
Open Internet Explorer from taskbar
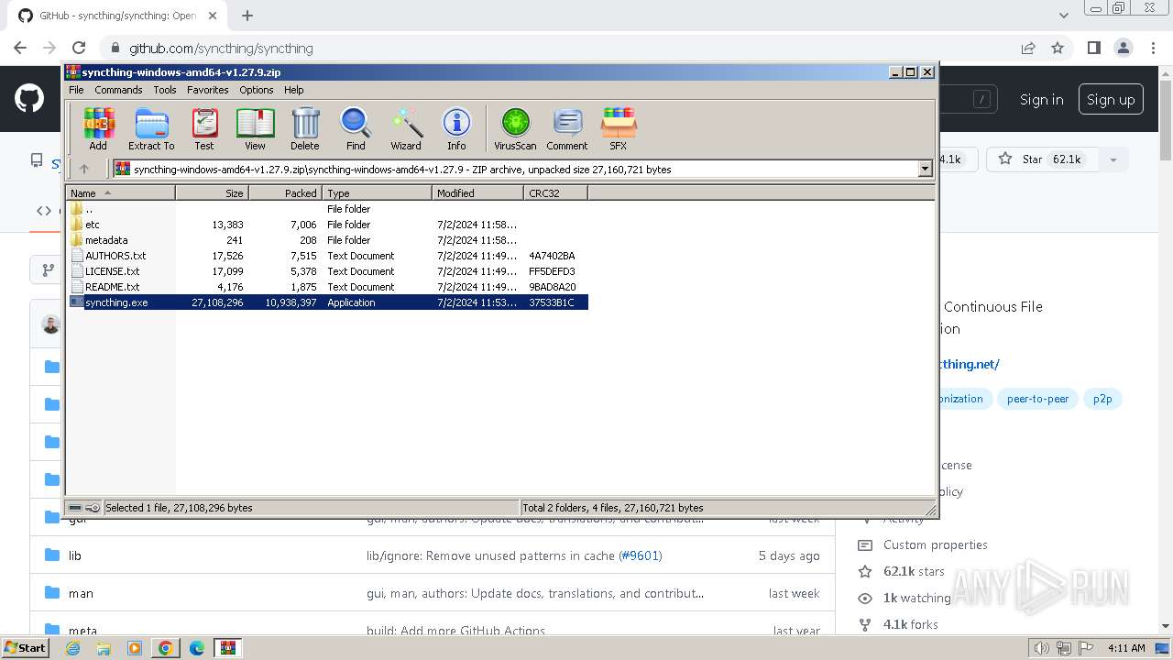coord(72,648)
